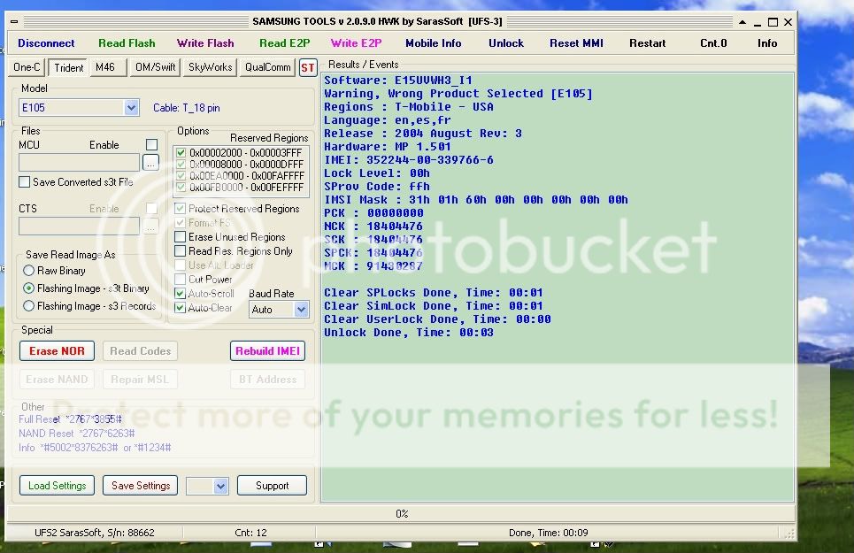The height and width of the screenshot is (553, 854).
Task: Enable the Cut Power option
Action: click(x=180, y=280)
